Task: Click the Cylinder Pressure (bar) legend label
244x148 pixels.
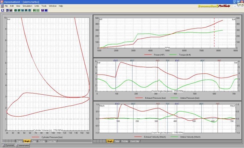Action: 52,137
